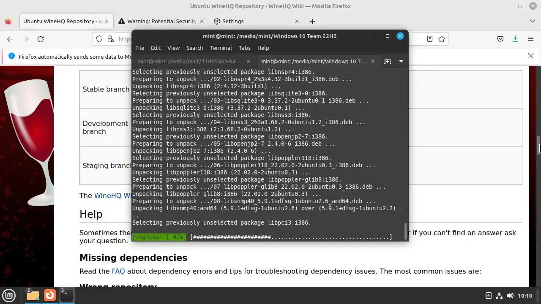Click the Development branch table cell

[x=106, y=128]
